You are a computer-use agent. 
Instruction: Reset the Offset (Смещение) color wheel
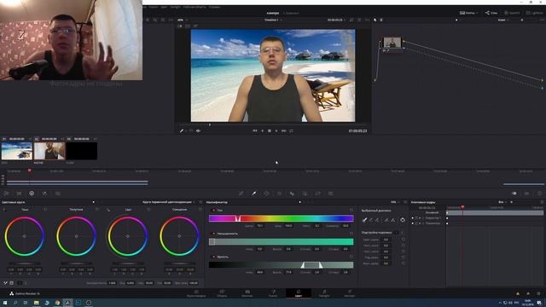tap(200, 210)
